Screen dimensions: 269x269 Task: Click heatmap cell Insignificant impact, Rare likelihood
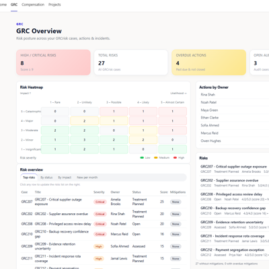click(55, 149)
